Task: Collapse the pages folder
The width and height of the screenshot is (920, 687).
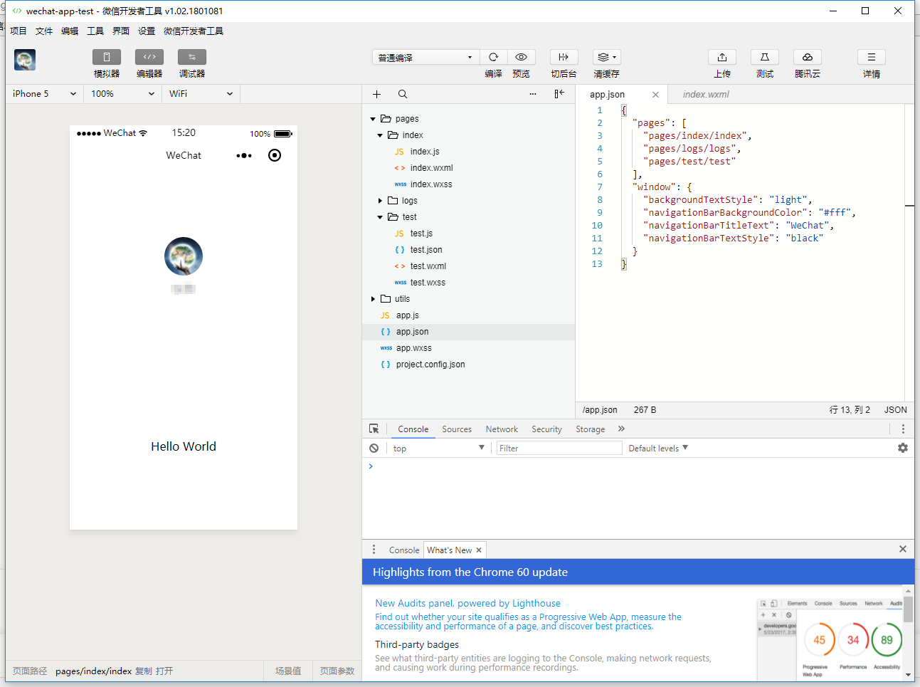Action: [x=373, y=119]
